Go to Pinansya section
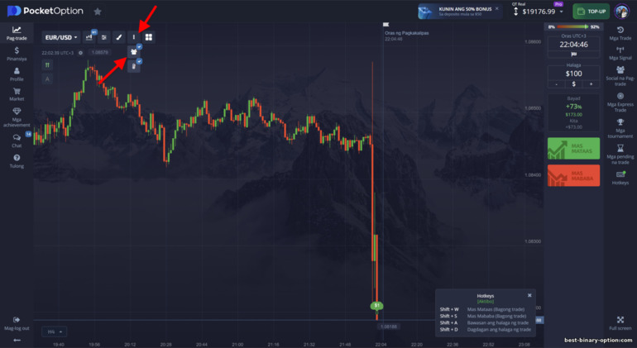Viewport: 637px width, 348px height. point(17,54)
